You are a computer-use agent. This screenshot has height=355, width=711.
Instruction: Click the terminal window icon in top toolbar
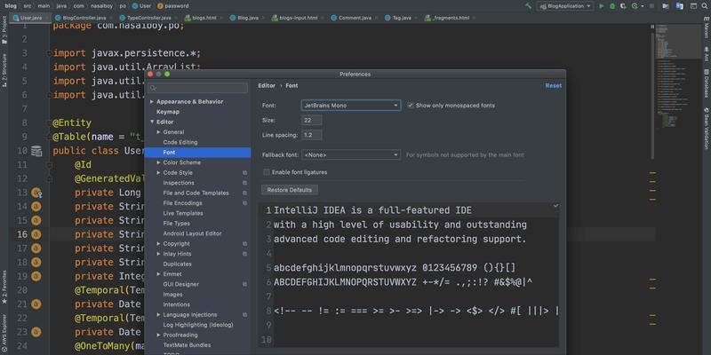(x=693, y=6)
